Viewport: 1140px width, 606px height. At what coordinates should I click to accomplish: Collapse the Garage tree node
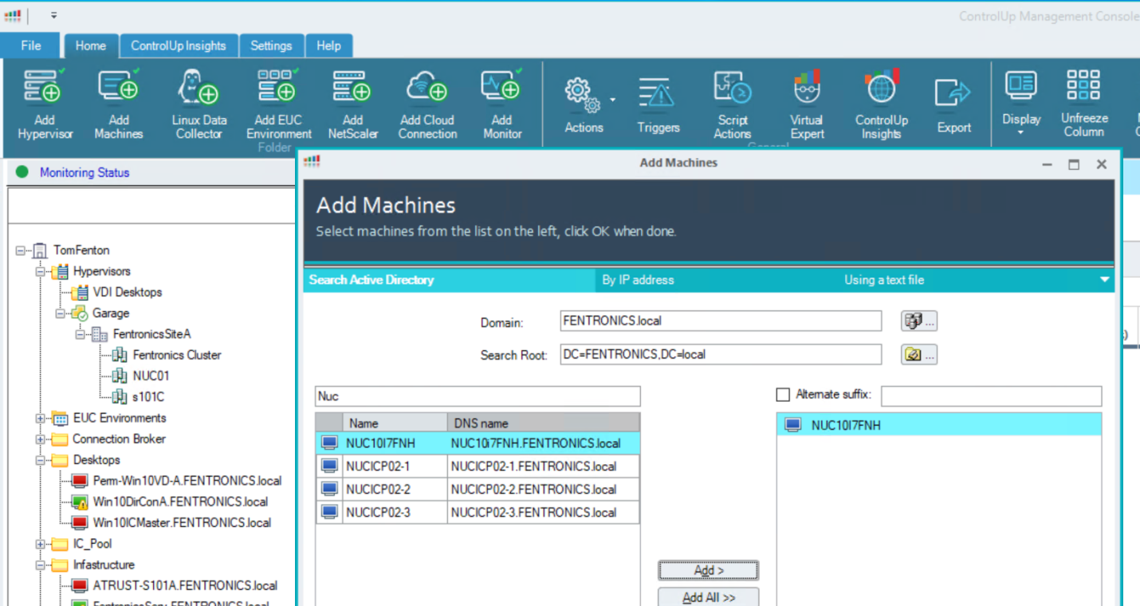pos(60,313)
